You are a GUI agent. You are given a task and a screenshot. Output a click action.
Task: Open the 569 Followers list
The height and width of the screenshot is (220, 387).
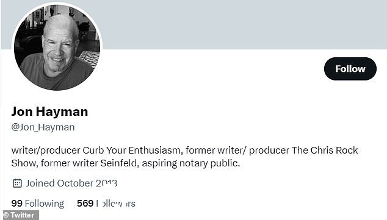[106, 204]
